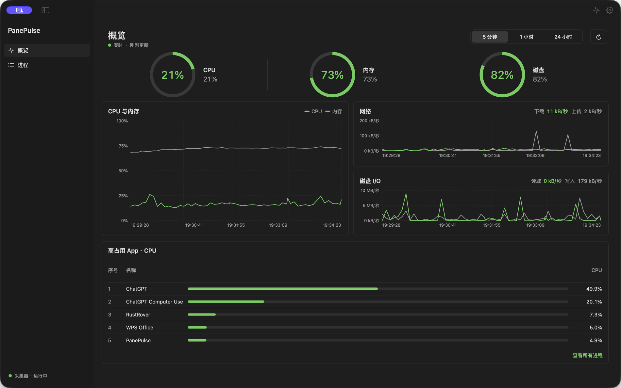Click the 49.9% CPU value
Viewport: 621px width, 388px height.
tap(594, 289)
